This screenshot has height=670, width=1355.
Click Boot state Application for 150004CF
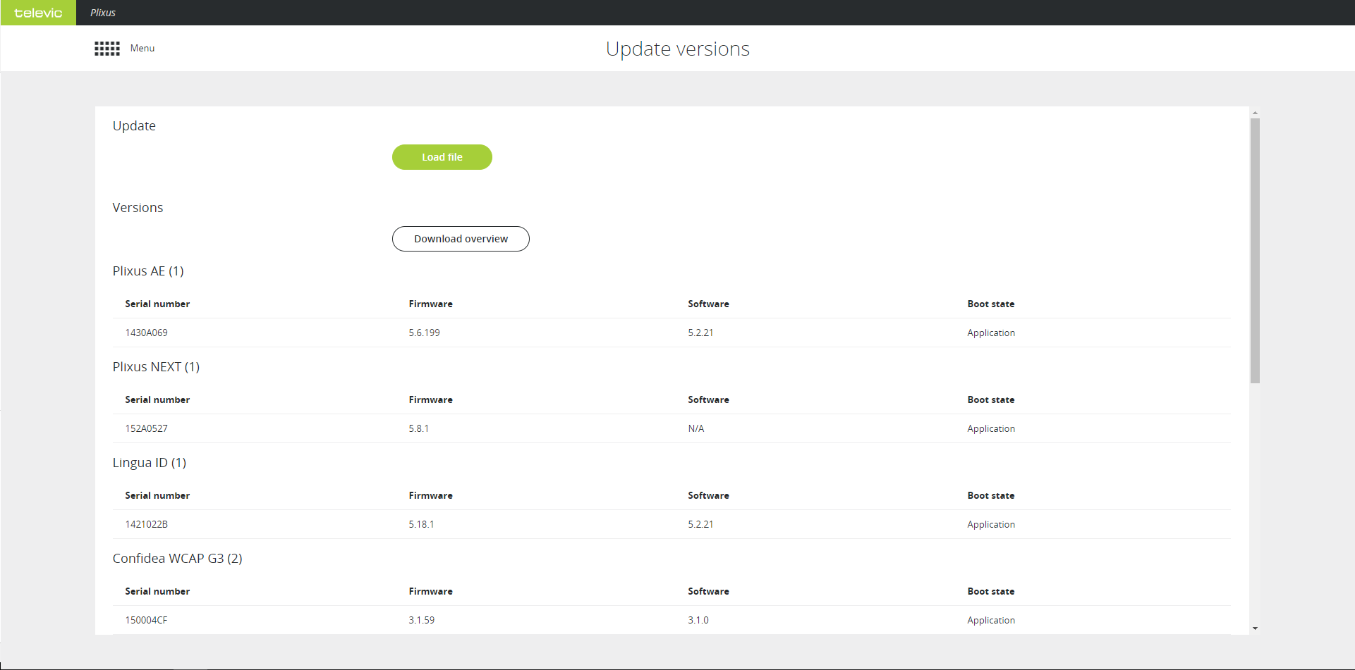click(x=991, y=620)
